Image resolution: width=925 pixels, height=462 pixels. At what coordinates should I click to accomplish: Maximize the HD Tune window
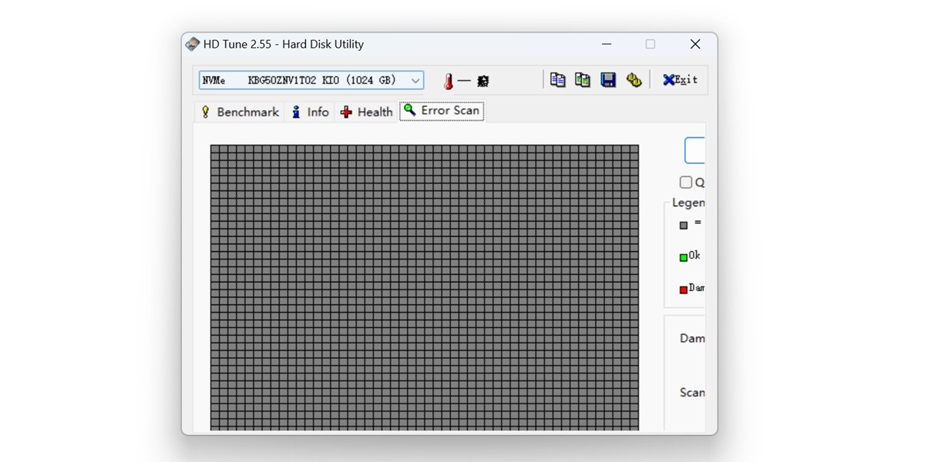(x=650, y=45)
